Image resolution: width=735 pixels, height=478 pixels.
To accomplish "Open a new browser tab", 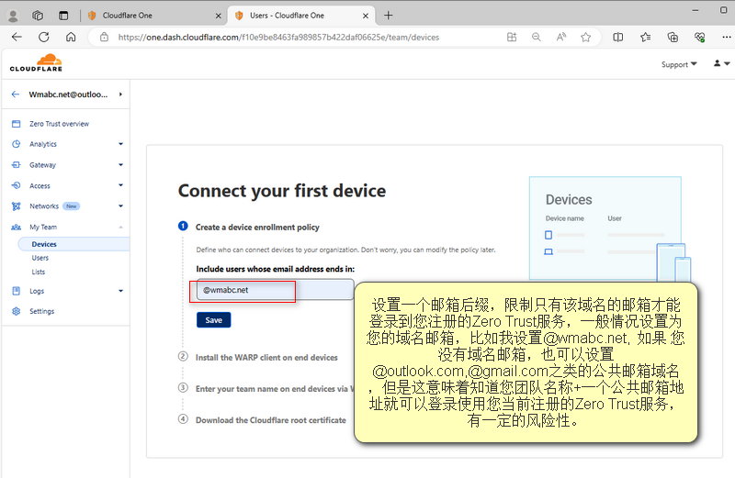I will click(x=388, y=16).
